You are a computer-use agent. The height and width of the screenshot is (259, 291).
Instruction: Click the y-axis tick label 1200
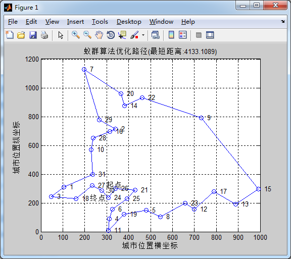32,60
